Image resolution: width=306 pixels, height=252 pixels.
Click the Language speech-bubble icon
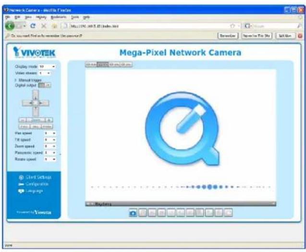click(x=21, y=191)
